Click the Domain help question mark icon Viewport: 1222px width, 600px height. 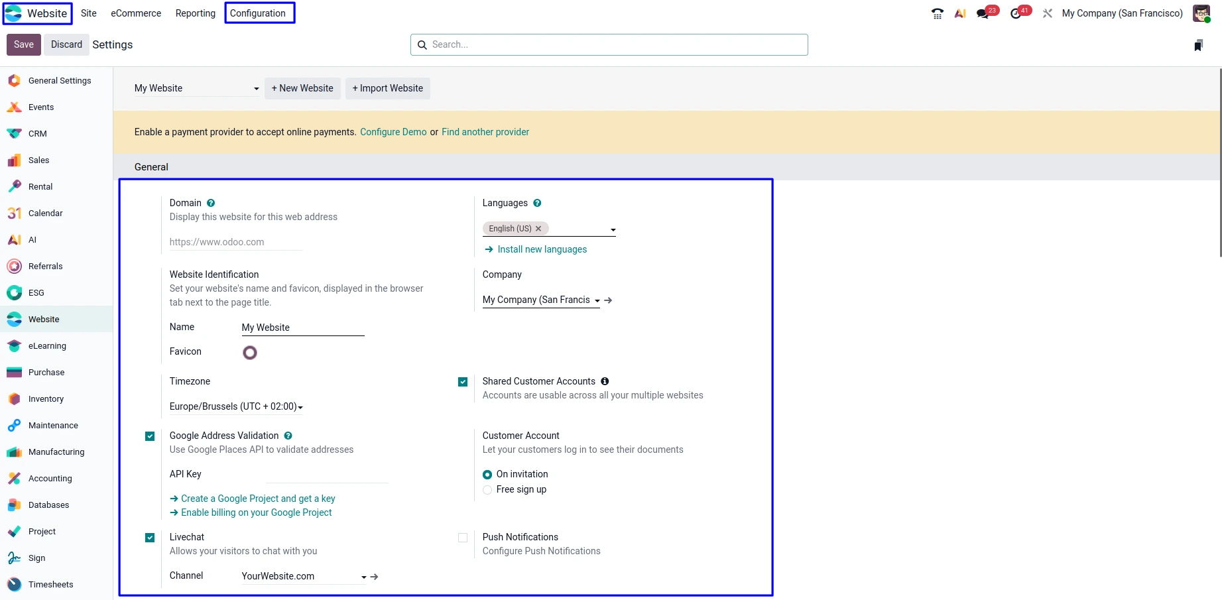point(211,203)
